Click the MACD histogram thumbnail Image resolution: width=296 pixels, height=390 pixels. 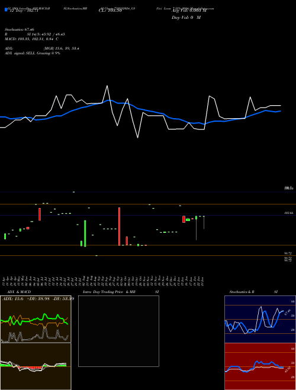(36, 366)
